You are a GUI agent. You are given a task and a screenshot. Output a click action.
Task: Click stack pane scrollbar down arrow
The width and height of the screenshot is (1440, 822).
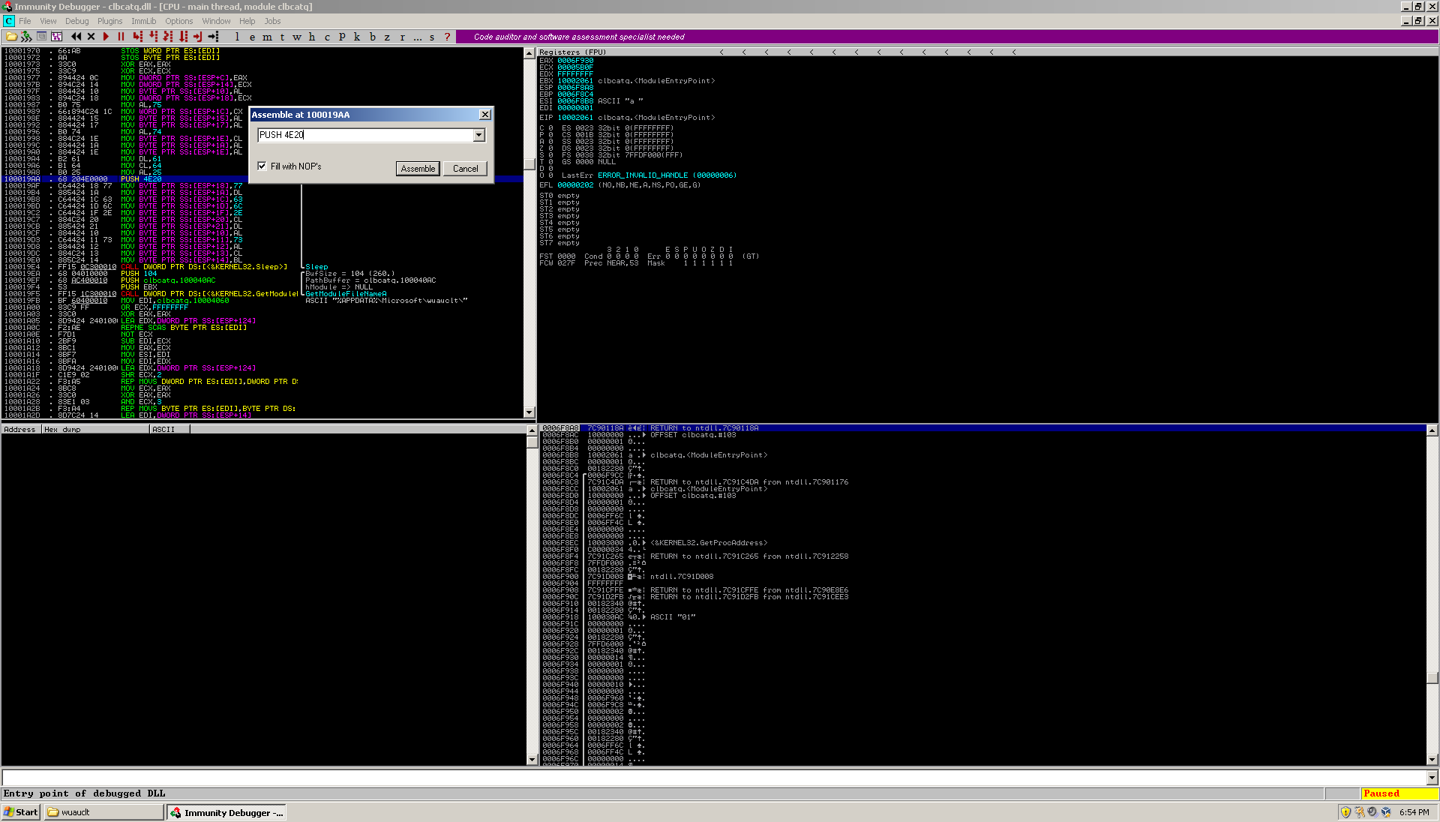pos(1432,759)
